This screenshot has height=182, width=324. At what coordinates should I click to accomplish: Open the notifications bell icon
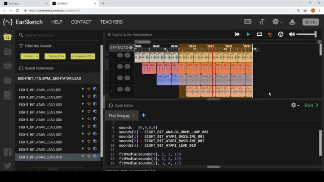[292, 22]
